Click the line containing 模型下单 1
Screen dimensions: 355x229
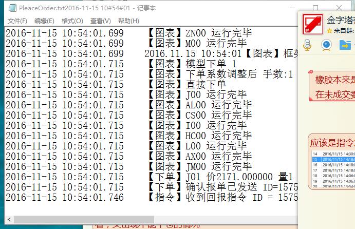(x=149, y=64)
